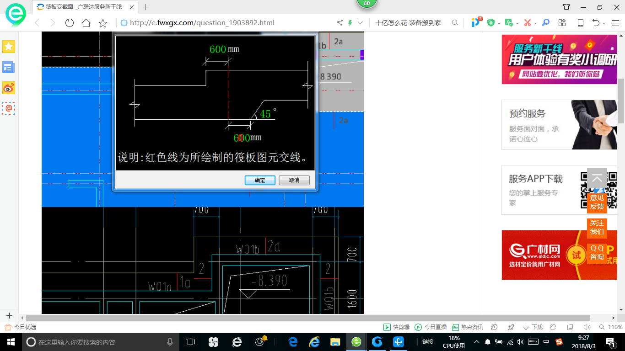Open the 服务APP下载 card

pos(560,190)
